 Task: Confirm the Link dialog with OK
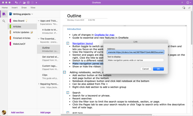[x=158, y=69]
